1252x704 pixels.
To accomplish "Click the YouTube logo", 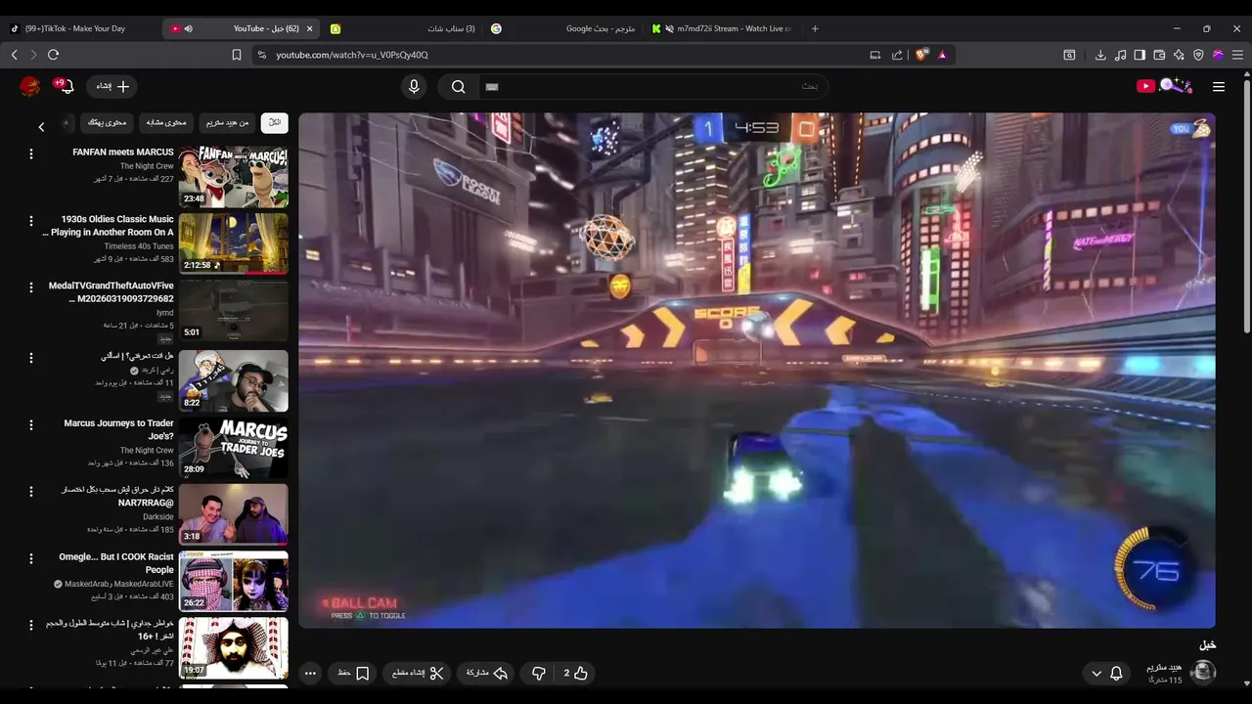I will [1164, 86].
